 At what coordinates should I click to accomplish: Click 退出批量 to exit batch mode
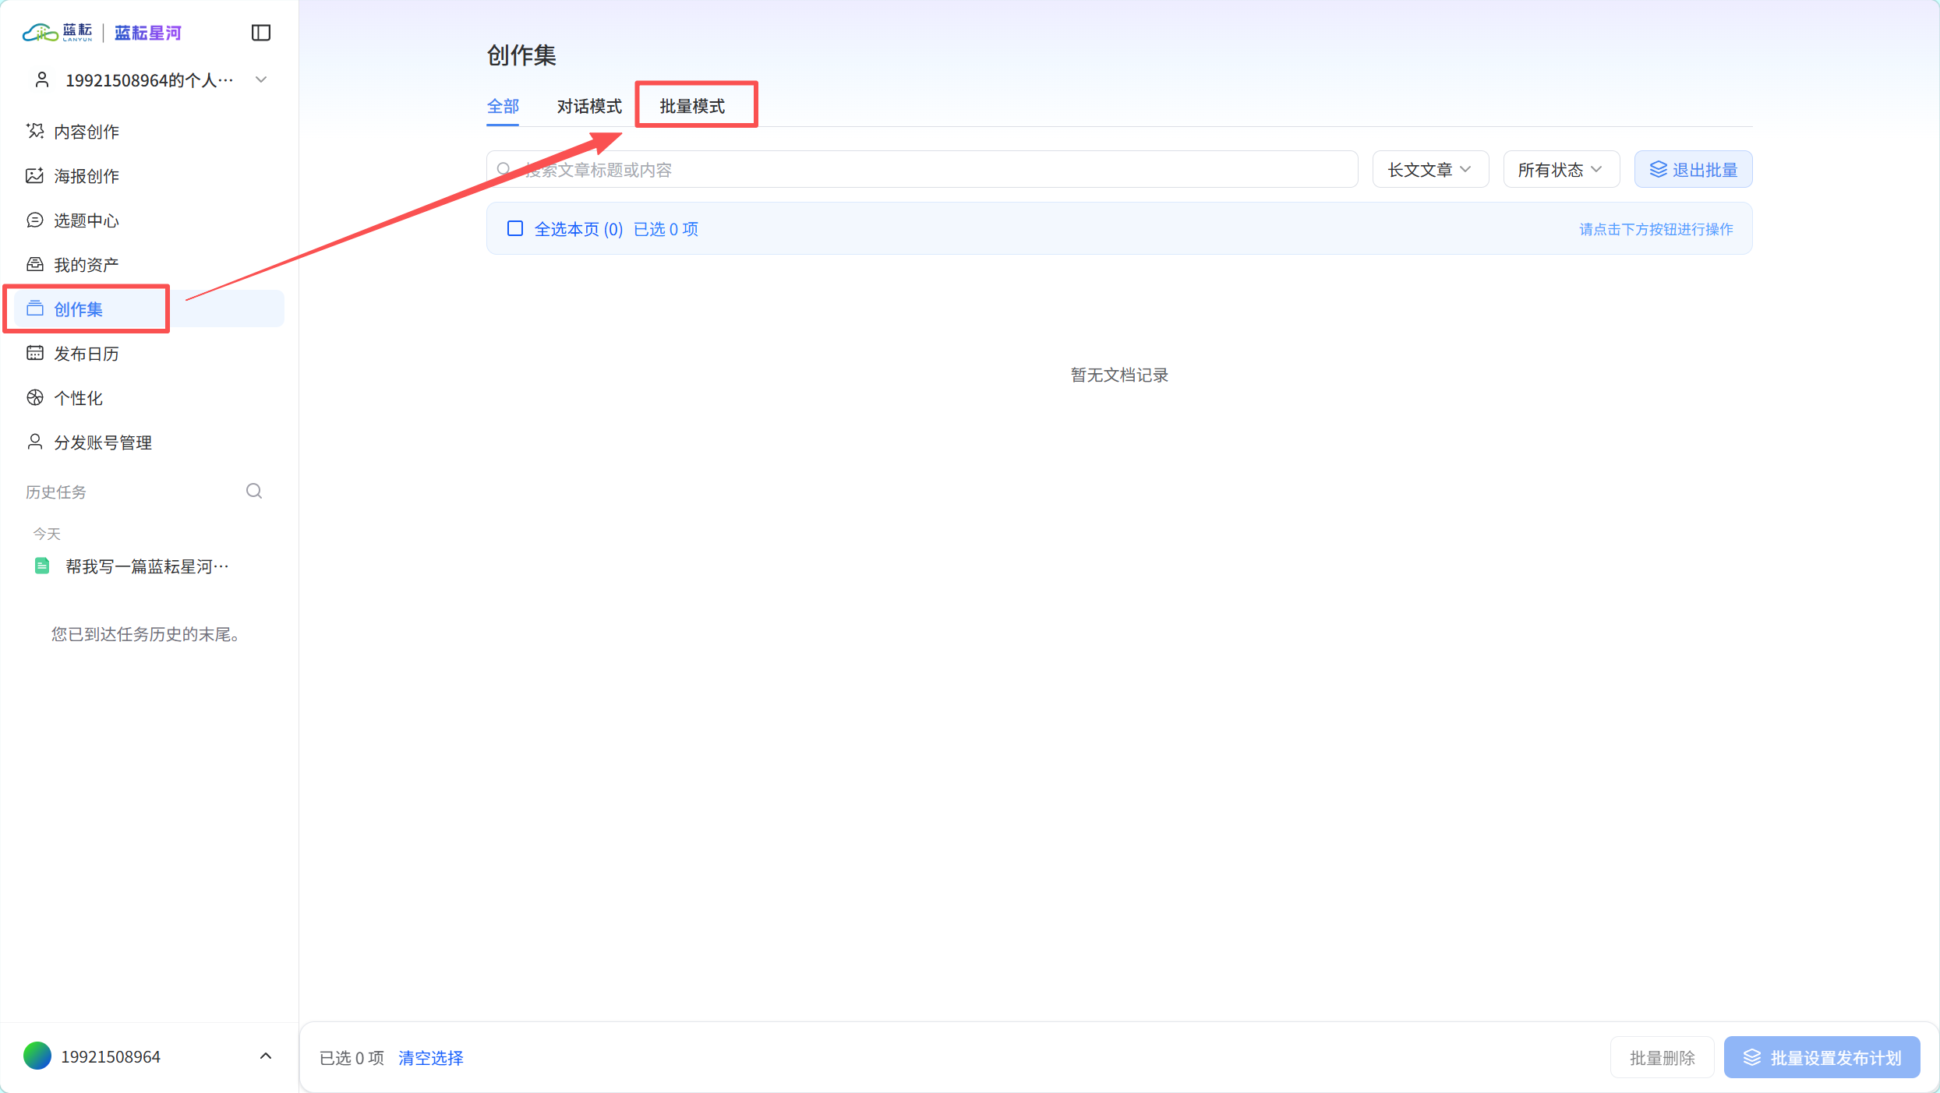1692,169
